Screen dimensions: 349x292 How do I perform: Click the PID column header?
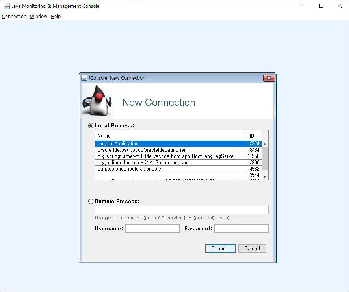tap(252, 136)
